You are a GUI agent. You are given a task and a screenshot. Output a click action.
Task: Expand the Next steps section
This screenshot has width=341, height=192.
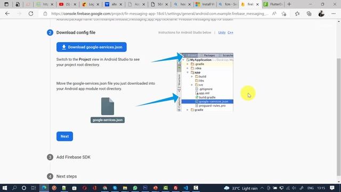point(67,177)
